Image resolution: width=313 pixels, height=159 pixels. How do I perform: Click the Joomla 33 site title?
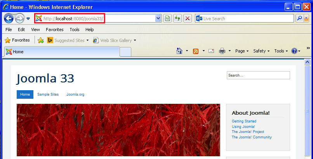tap(45, 78)
